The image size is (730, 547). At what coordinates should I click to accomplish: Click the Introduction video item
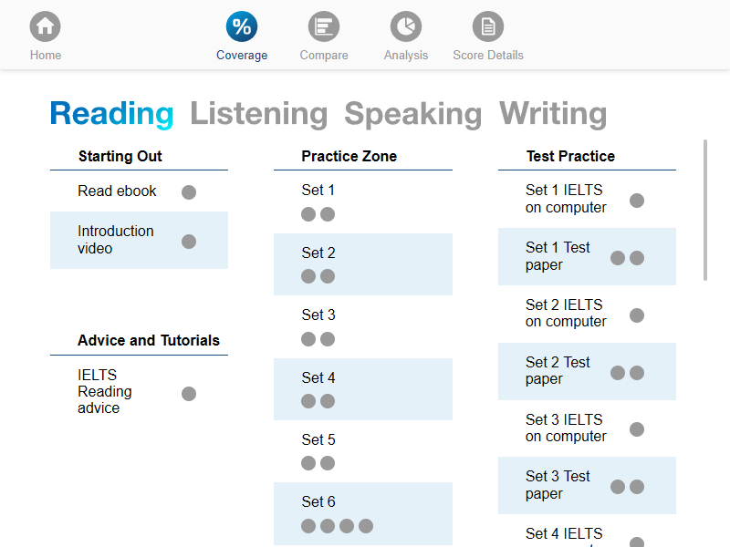pyautogui.click(x=116, y=240)
